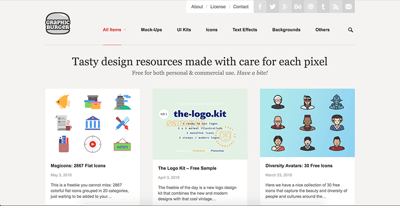
Task: Open the Google Plus icon
Action: coord(285,6)
